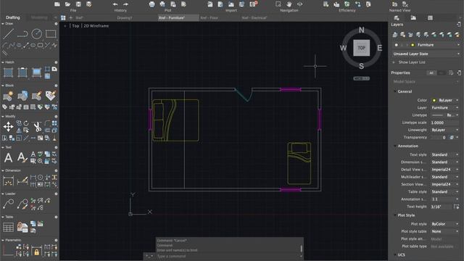Click the Top view label in viewport
464x261 pixels.
click(75, 26)
